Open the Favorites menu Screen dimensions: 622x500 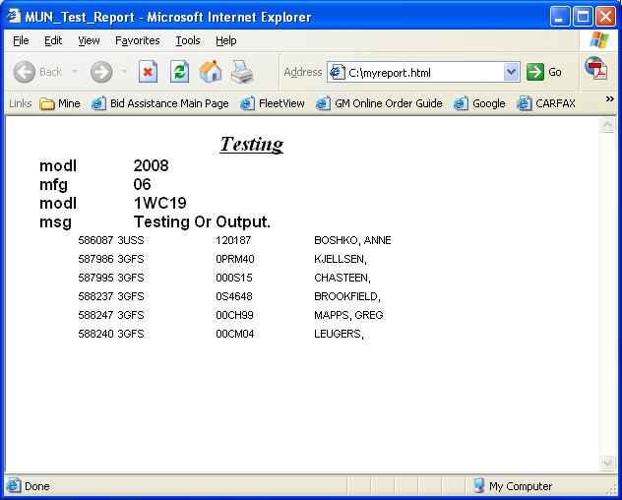point(137,40)
